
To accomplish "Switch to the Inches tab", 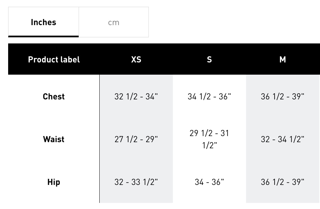I will 43,22.
